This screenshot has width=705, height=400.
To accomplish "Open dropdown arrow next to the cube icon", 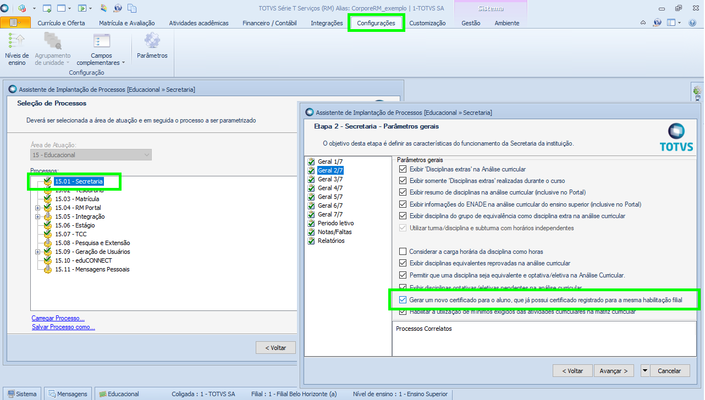I will tap(34, 8).
